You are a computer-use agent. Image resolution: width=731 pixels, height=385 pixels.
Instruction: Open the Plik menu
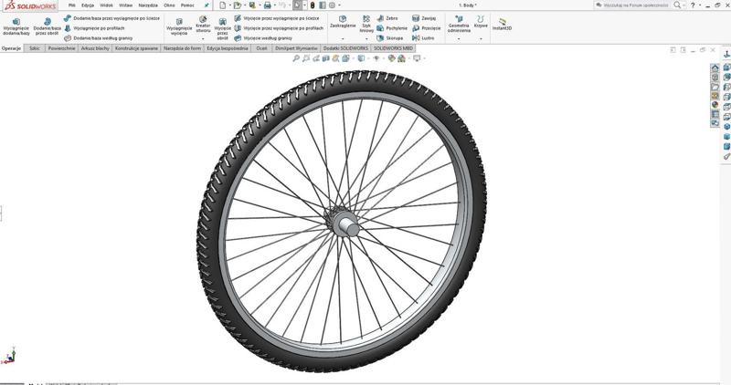click(72, 5)
